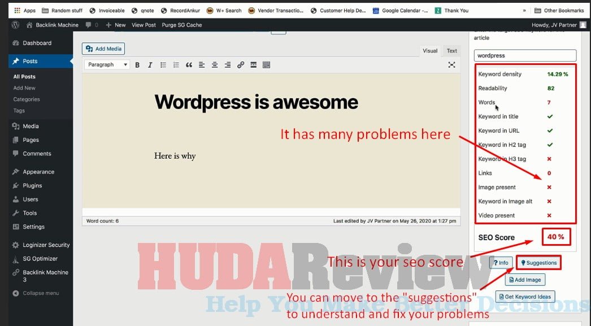Enable distraction-free writing mode
591x326 pixels.
[x=451, y=65]
